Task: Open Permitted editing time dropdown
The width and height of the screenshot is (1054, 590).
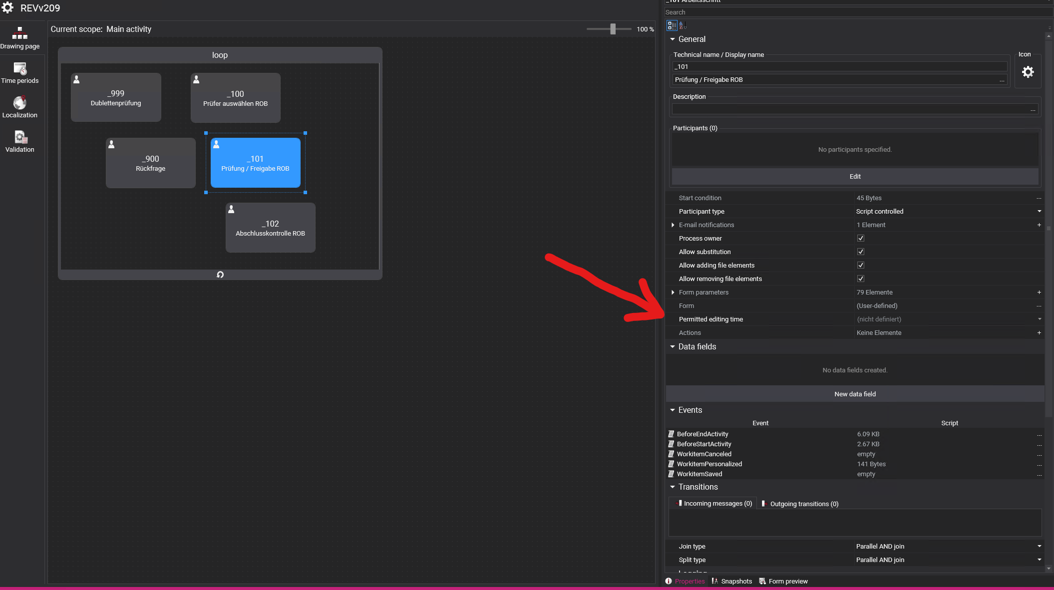Action: pyautogui.click(x=1039, y=319)
